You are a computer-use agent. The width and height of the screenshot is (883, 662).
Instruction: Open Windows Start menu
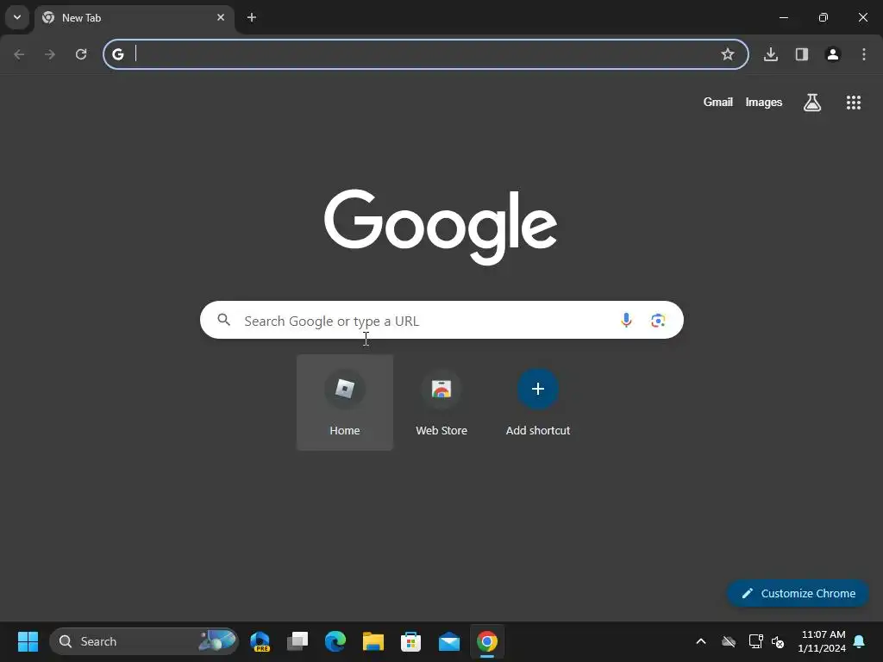click(x=28, y=641)
